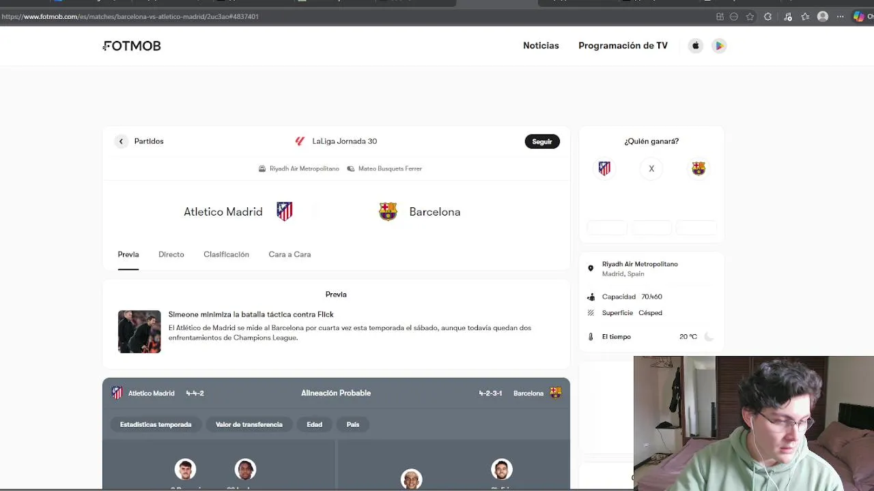Click Barcelona 4-2-3-1 formation label
The width and height of the screenshot is (874, 491).
pos(490,393)
